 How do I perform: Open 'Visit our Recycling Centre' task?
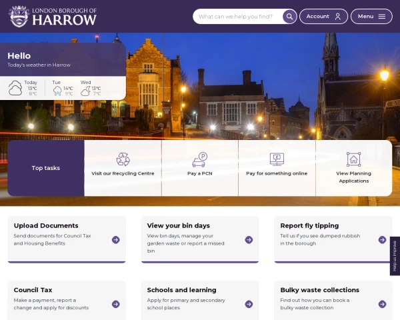pos(123,168)
